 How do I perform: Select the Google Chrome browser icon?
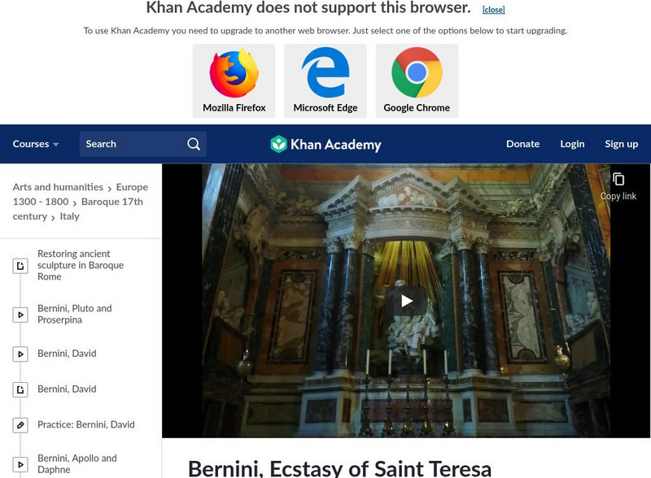(x=417, y=73)
